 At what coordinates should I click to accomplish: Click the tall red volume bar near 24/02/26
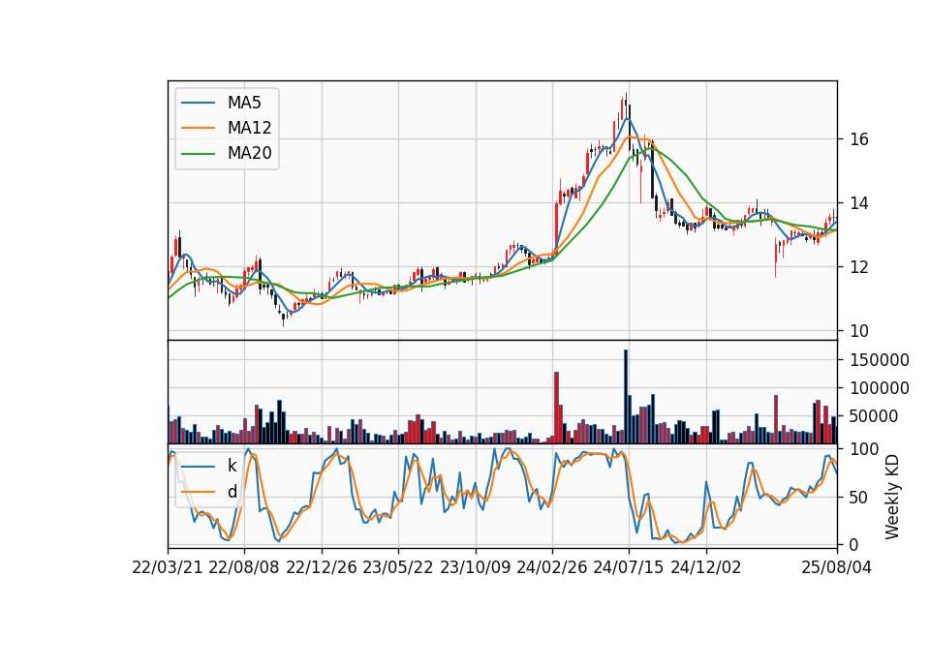tap(556, 408)
